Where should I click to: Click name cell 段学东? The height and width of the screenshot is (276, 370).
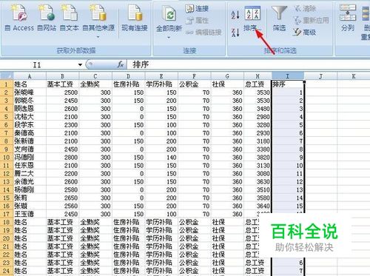pos(30,125)
